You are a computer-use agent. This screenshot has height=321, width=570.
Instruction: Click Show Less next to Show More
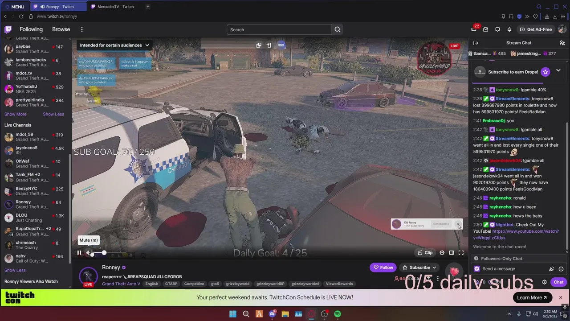pyautogui.click(x=53, y=114)
